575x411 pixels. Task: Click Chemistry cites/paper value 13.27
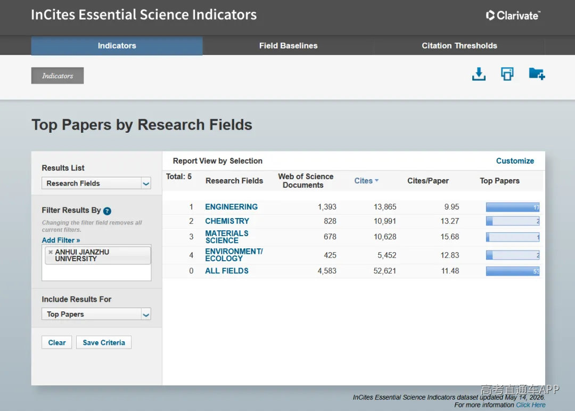[x=449, y=221]
